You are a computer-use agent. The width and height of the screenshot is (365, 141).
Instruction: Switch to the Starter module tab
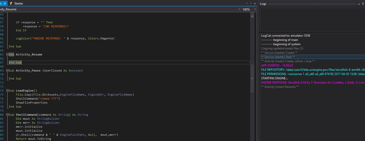click(18, 4)
